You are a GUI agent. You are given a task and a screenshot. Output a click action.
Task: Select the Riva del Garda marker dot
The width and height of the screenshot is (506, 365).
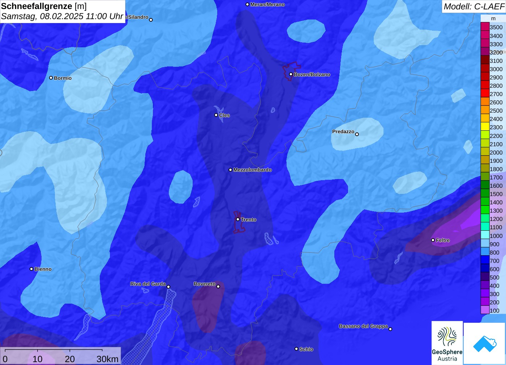click(168, 287)
